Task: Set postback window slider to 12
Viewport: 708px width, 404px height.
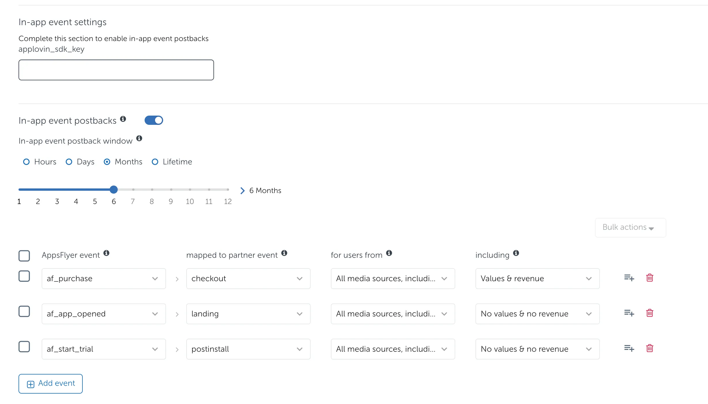Action: 228,190
